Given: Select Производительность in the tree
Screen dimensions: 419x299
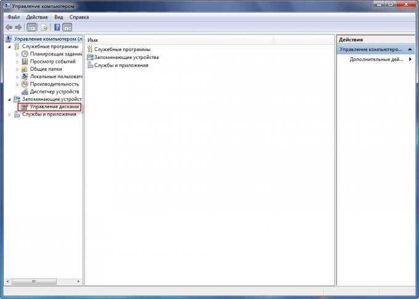Looking at the screenshot, I should (54, 84).
